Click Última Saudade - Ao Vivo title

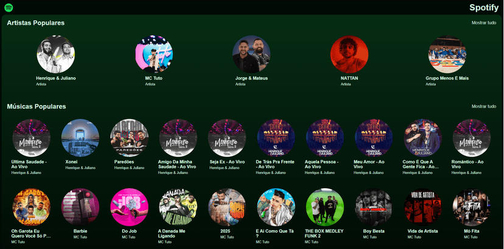(x=29, y=165)
